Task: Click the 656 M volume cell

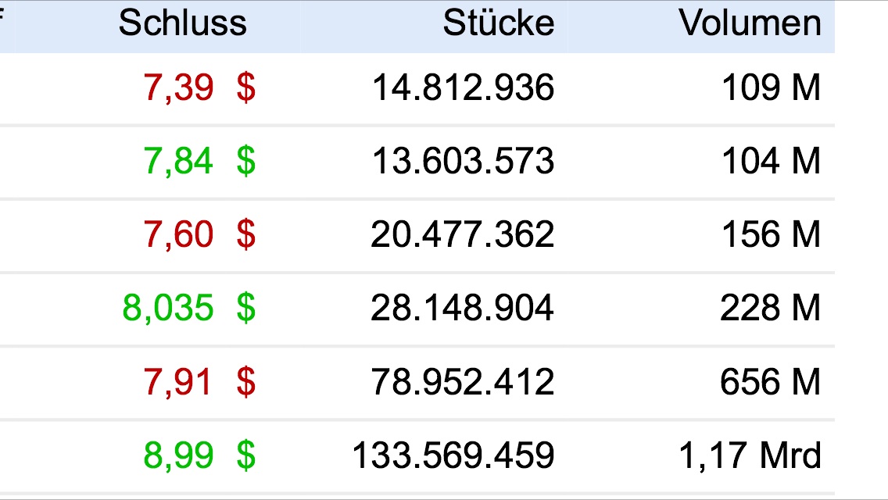Action: 771,382
